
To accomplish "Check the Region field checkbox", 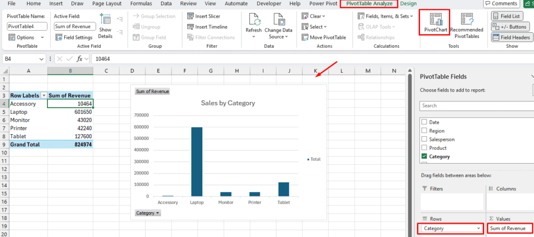I will 424,131.
